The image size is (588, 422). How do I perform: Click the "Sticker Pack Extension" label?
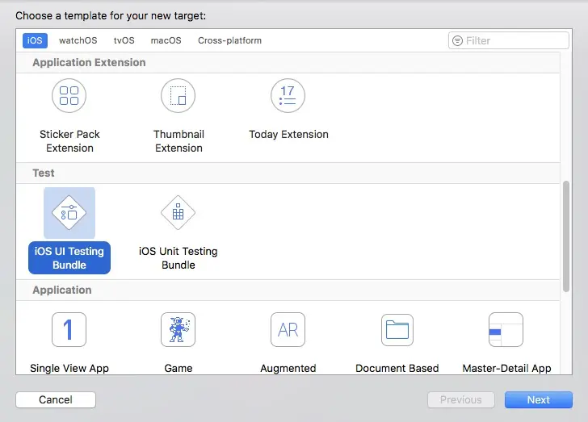pyautogui.click(x=69, y=141)
